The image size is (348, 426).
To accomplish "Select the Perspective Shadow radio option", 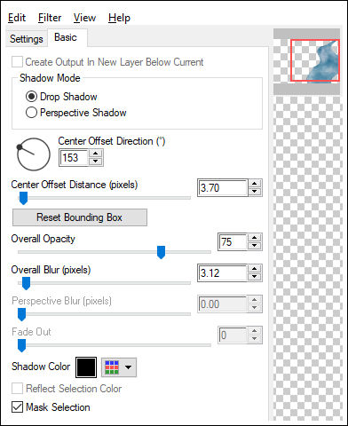I will tap(31, 113).
